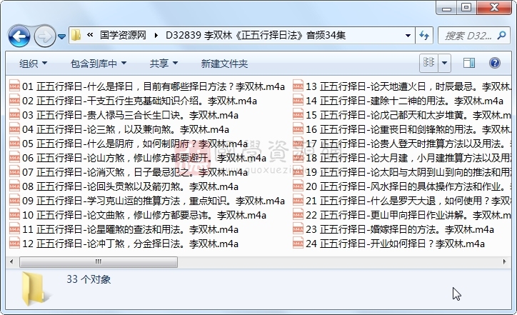Select file icon of 22 更山甲向择日

click(x=298, y=215)
